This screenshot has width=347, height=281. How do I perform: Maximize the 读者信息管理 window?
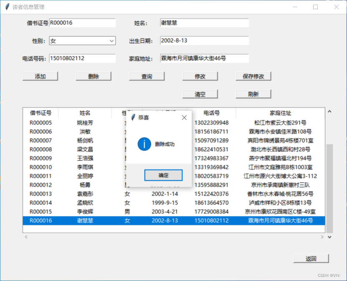[315, 7]
